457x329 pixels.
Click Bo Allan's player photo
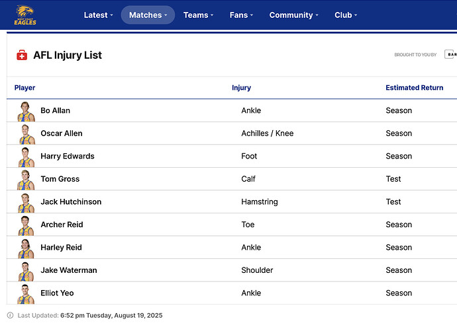[x=26, y=111]
